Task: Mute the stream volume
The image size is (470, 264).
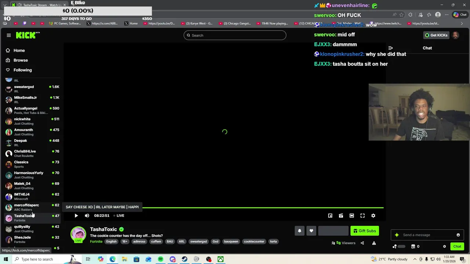Action: pos(87,216)
